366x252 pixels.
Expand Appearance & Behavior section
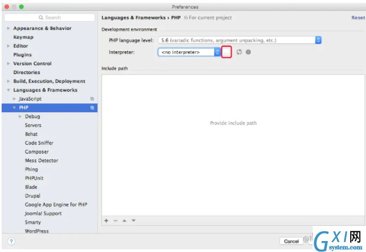(x=8, y=28)
